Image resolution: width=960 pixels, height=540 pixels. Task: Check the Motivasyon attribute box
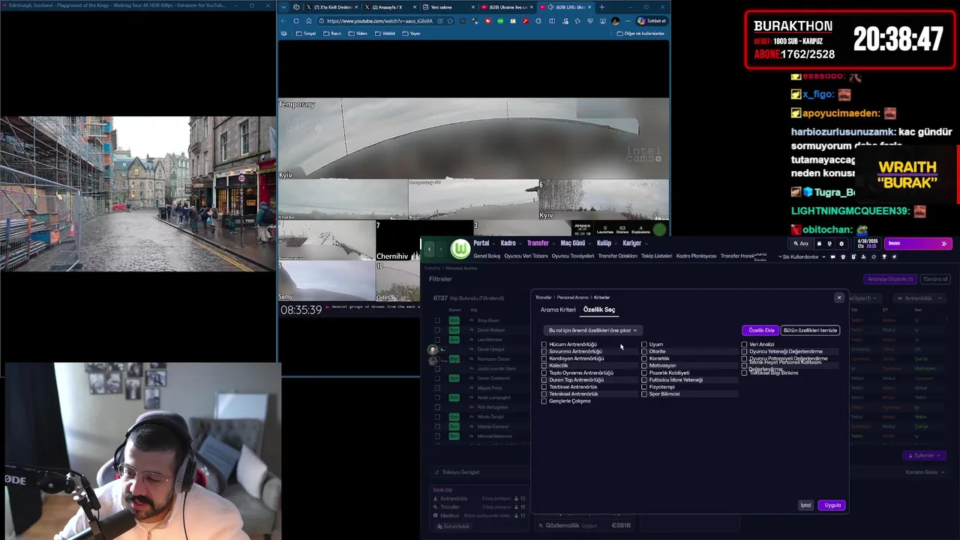pos(644,365)
